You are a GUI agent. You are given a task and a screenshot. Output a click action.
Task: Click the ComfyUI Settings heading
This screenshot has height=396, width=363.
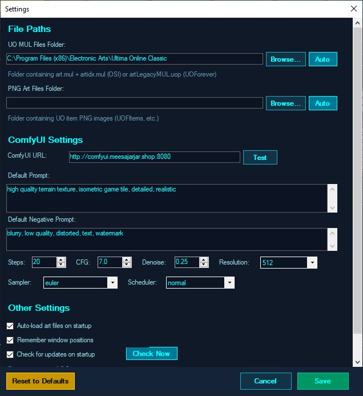[x=46, y=140]
